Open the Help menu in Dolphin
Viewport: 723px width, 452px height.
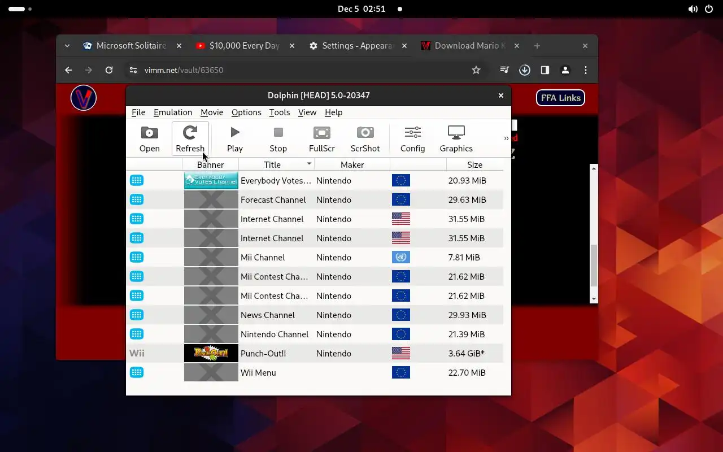333,112
